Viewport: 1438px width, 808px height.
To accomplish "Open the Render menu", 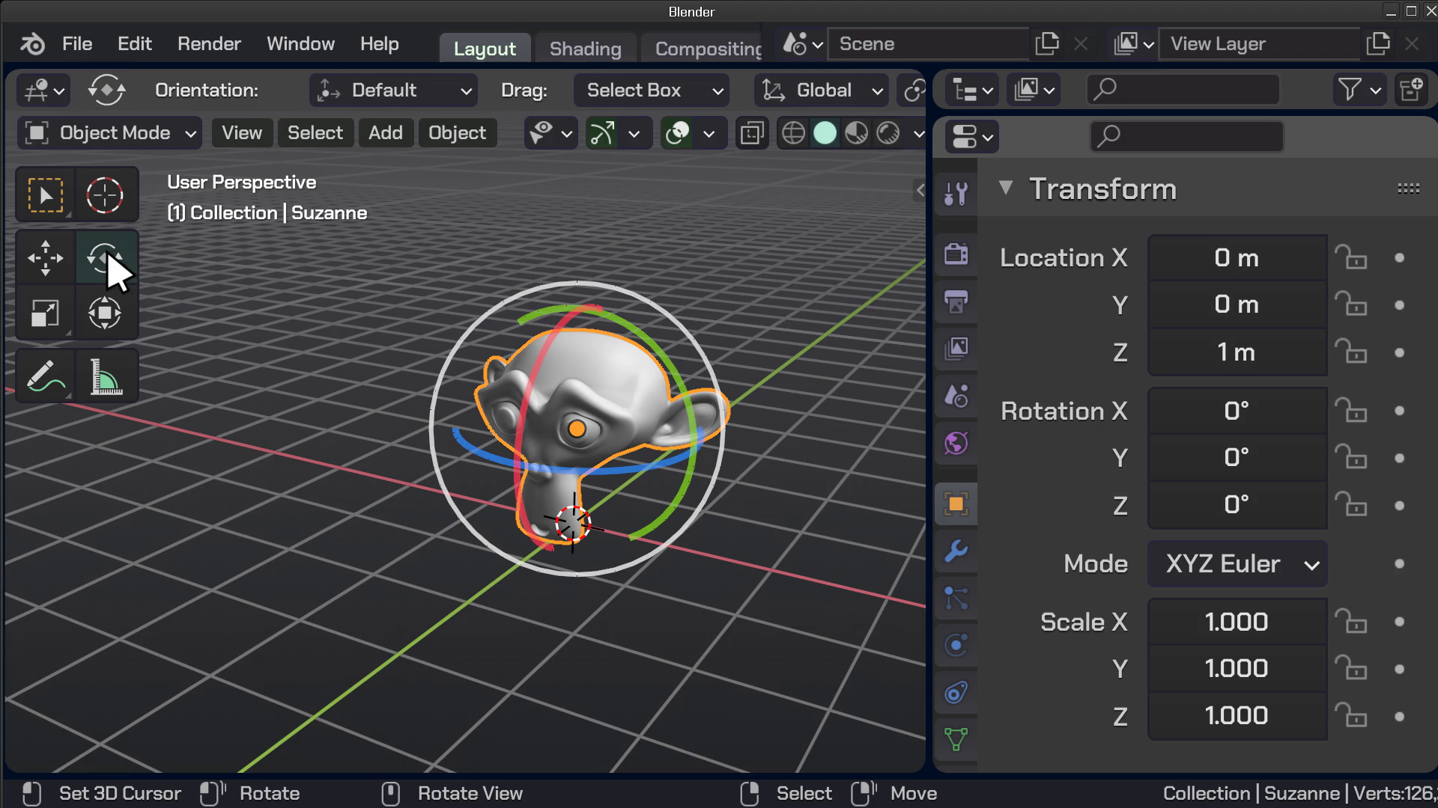I will coord(209,44).
